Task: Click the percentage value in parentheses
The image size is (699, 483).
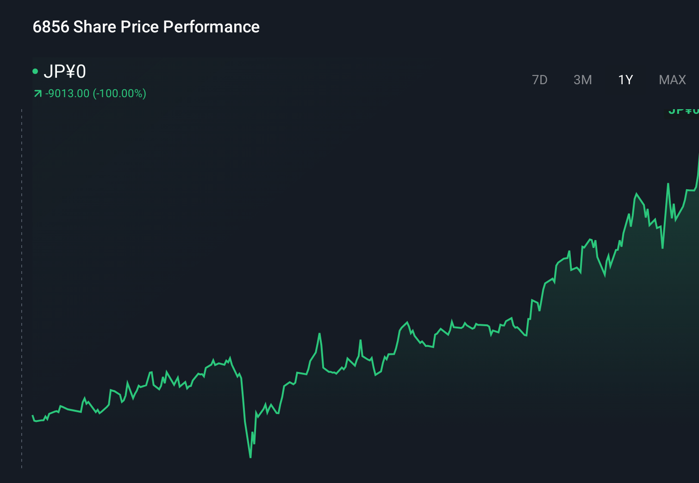Action: pyautogui.click(x=119, y=93)
